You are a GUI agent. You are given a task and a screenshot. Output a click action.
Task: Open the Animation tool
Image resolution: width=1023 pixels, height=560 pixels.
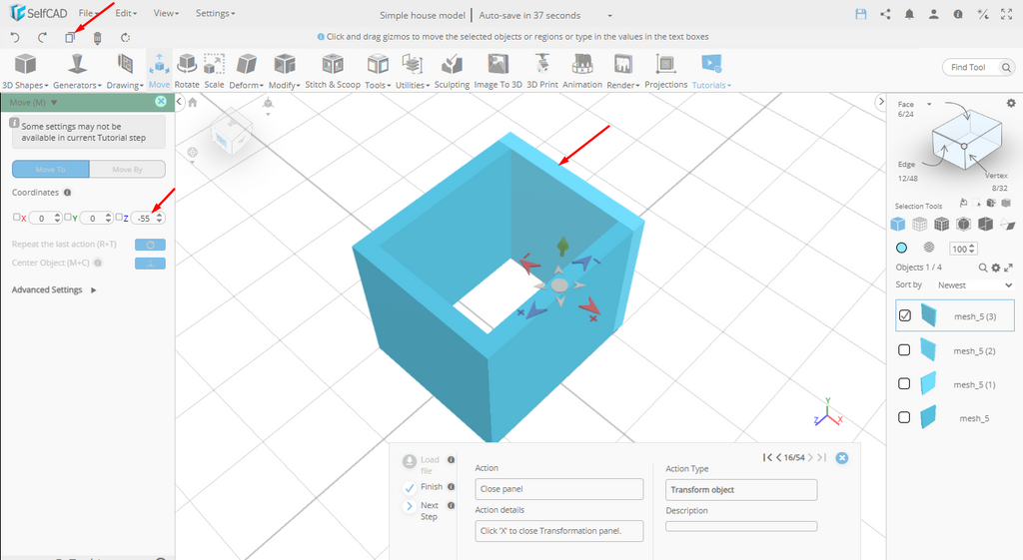[x=582, y=71]
